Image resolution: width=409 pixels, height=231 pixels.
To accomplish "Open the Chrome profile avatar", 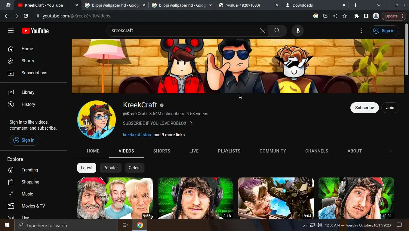I will pos(376,16).
